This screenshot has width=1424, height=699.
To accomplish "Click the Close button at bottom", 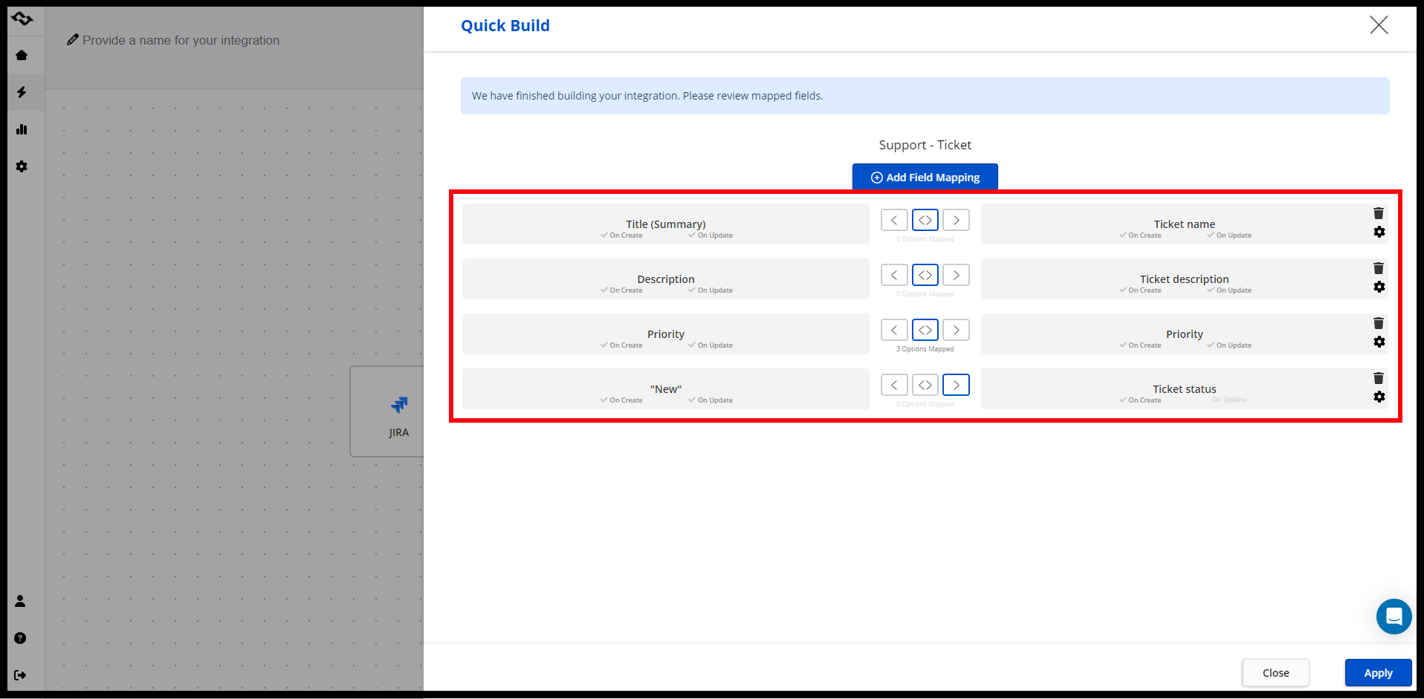I will pyautogui.click(x=1275, y=673).
